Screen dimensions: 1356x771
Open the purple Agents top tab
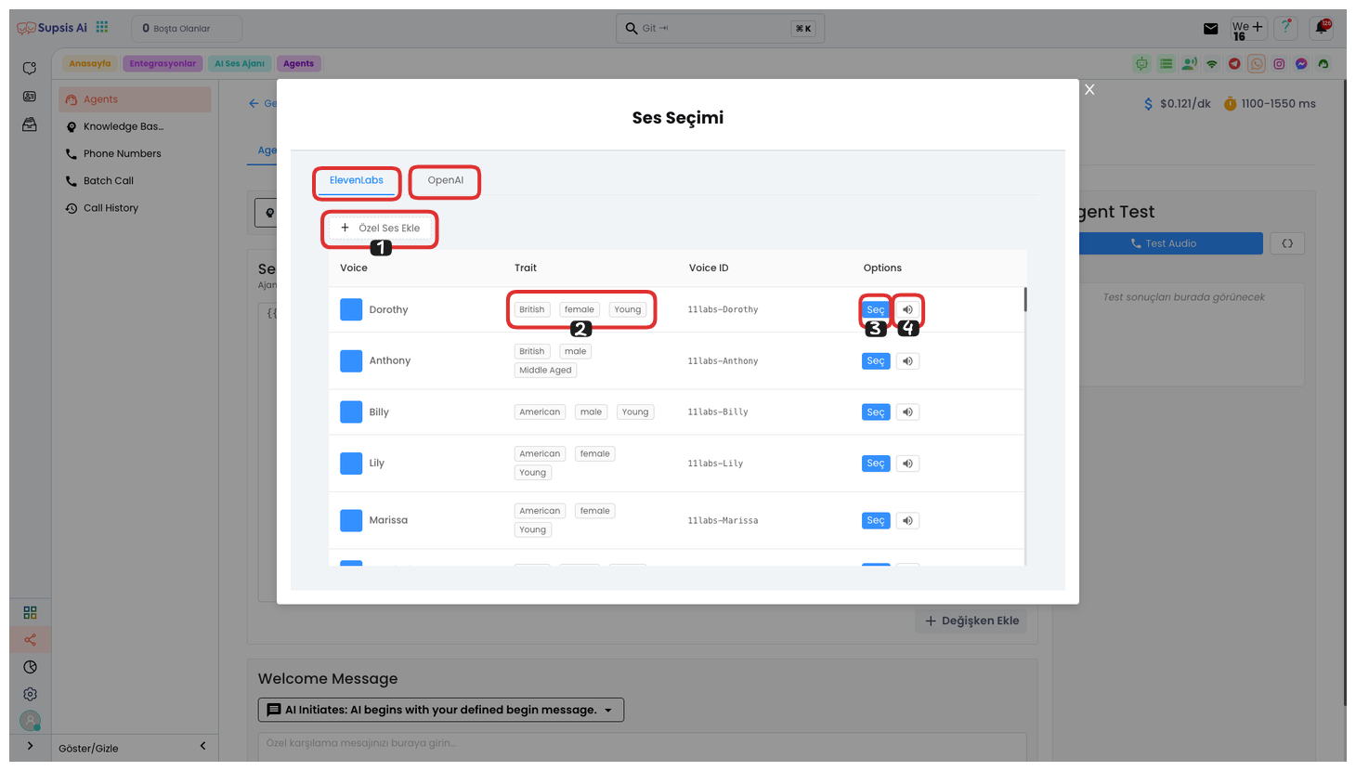[x=298, y=64]
